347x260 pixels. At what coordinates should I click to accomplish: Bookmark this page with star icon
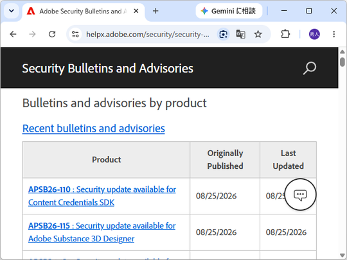coord(258,34)
